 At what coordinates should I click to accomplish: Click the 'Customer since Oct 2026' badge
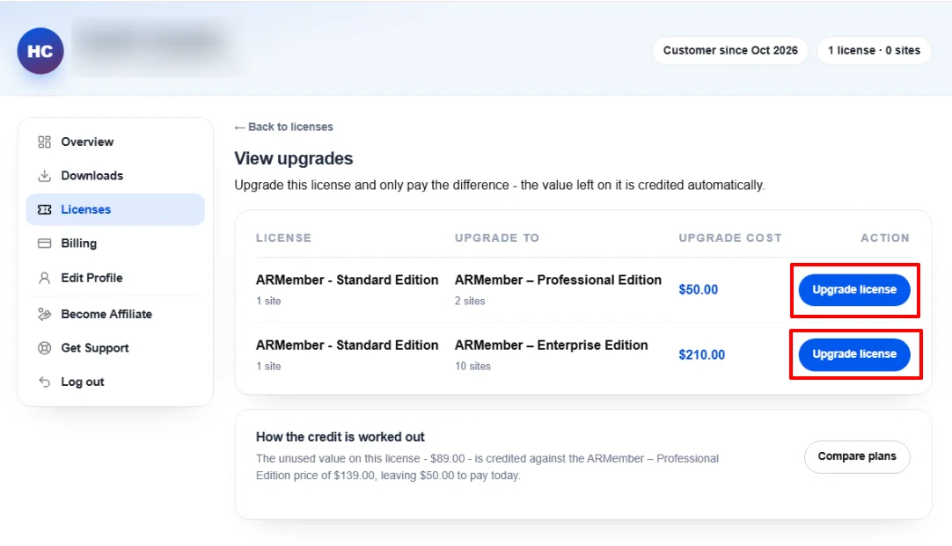pyautogui.click(x=730, y=50)
